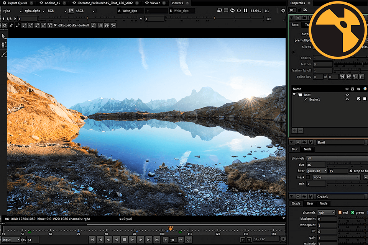The height and width of the screenshot is (245, 368).
Task: Click the roto ripple edit wave icon
Action: (x=100, y=25)
